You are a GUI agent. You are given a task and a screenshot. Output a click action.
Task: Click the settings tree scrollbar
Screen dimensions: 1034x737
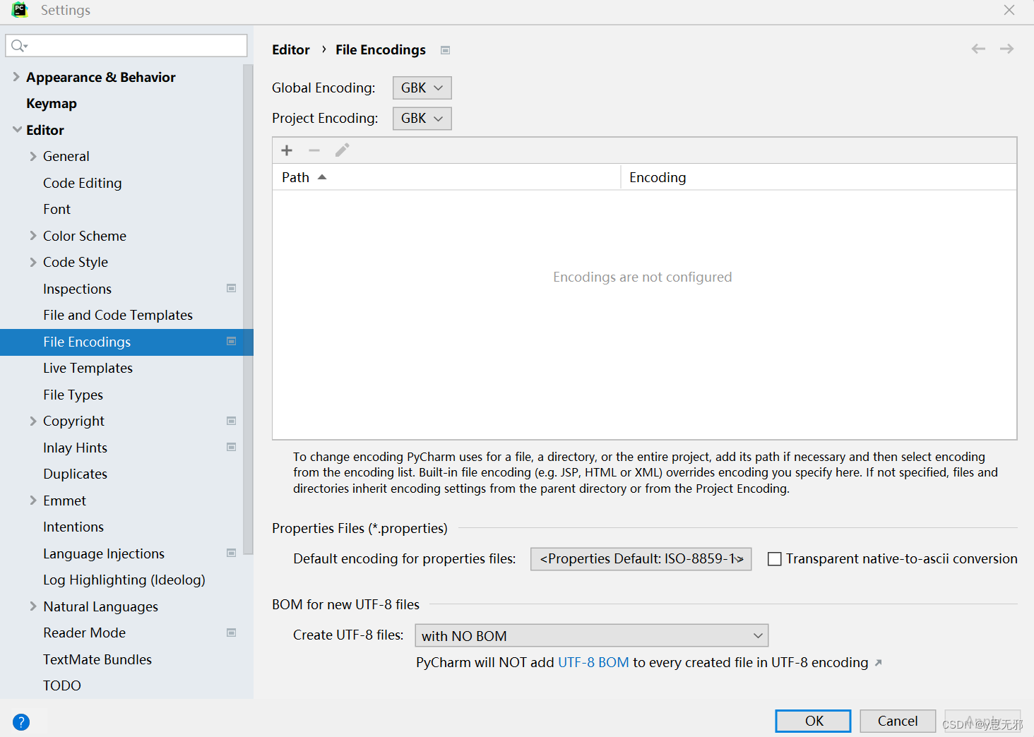(x=248, y=309)
